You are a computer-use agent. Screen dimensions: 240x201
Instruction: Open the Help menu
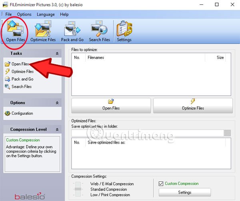64,14
